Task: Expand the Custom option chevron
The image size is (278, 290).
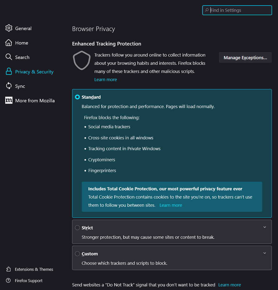Action: click(264, 253)
